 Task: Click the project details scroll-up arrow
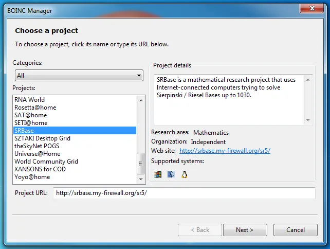click(308, 80)
